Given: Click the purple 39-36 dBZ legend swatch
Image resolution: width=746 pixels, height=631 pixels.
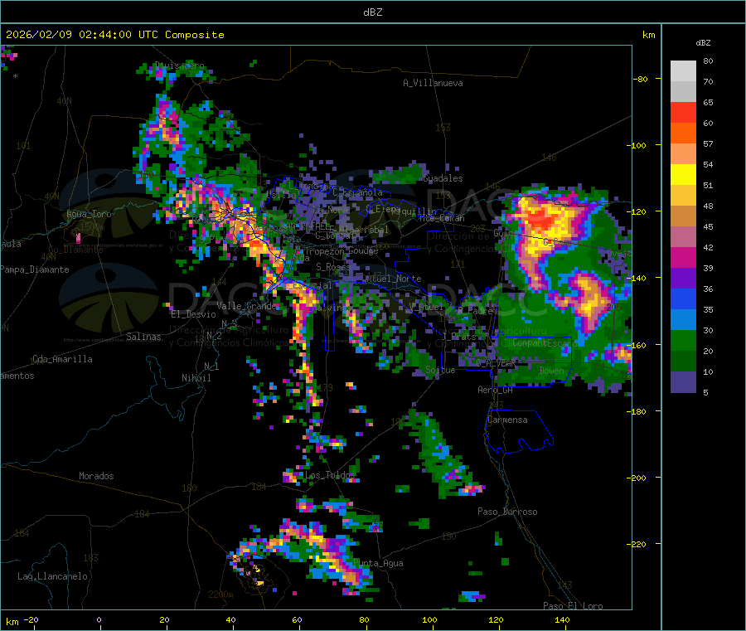Looking at the screenshot, I should (x=683, y=279).
